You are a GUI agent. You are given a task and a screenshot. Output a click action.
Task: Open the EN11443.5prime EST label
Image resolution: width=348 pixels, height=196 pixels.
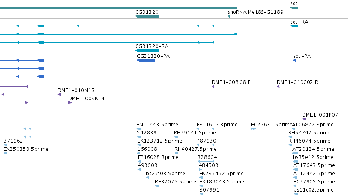pos(157,125)
